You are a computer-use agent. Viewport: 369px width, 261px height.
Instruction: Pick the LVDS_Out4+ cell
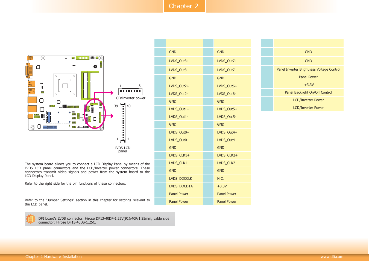(232, 132)
